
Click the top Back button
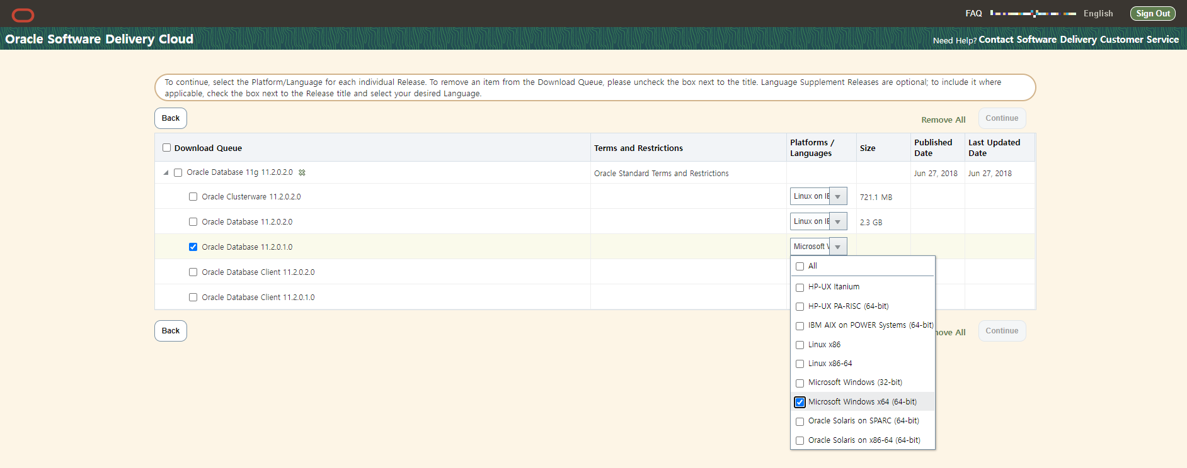click(x=171, y=118)
